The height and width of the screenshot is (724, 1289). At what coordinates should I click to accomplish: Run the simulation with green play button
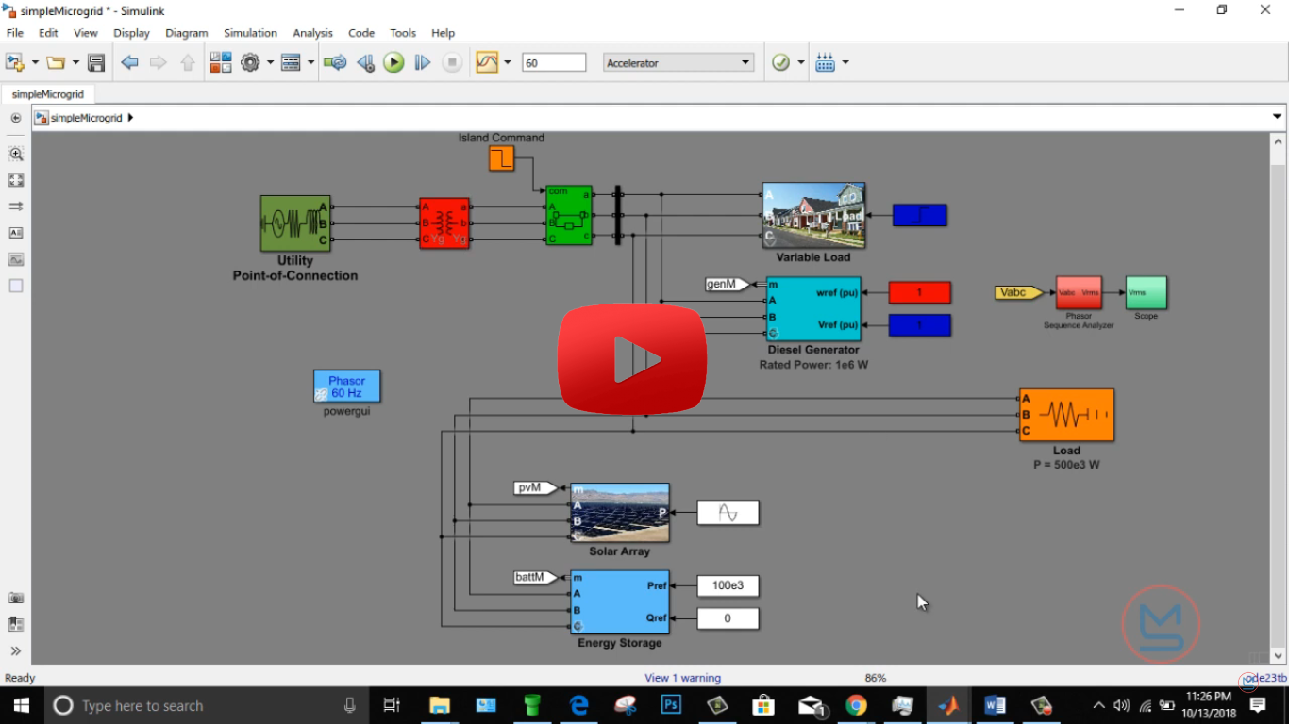point(393,62)
